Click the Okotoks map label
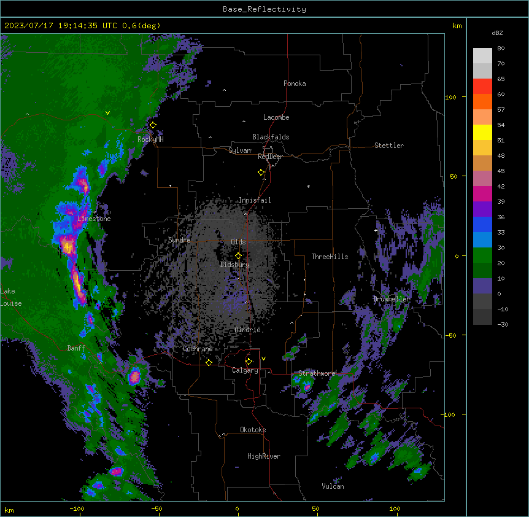 tap(253, 430)
